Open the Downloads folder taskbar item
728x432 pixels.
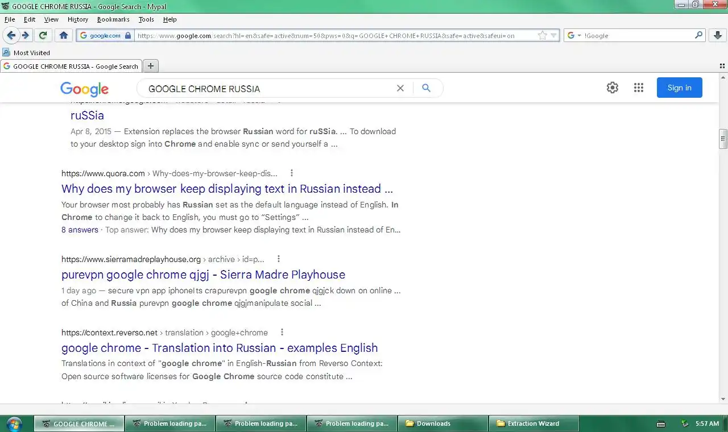pos(443,423)
